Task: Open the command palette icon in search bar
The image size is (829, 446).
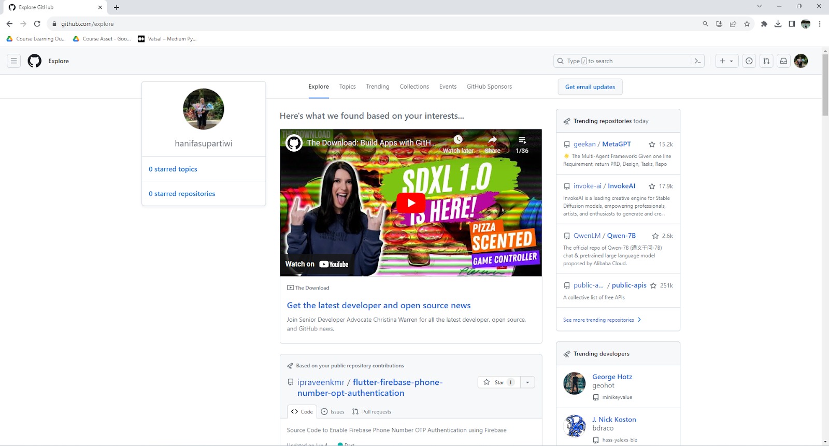Action: (697, 61)
